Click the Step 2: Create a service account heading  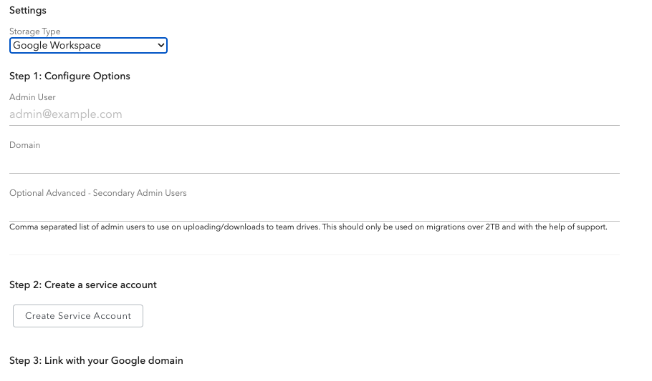click(x=83, y=284)
